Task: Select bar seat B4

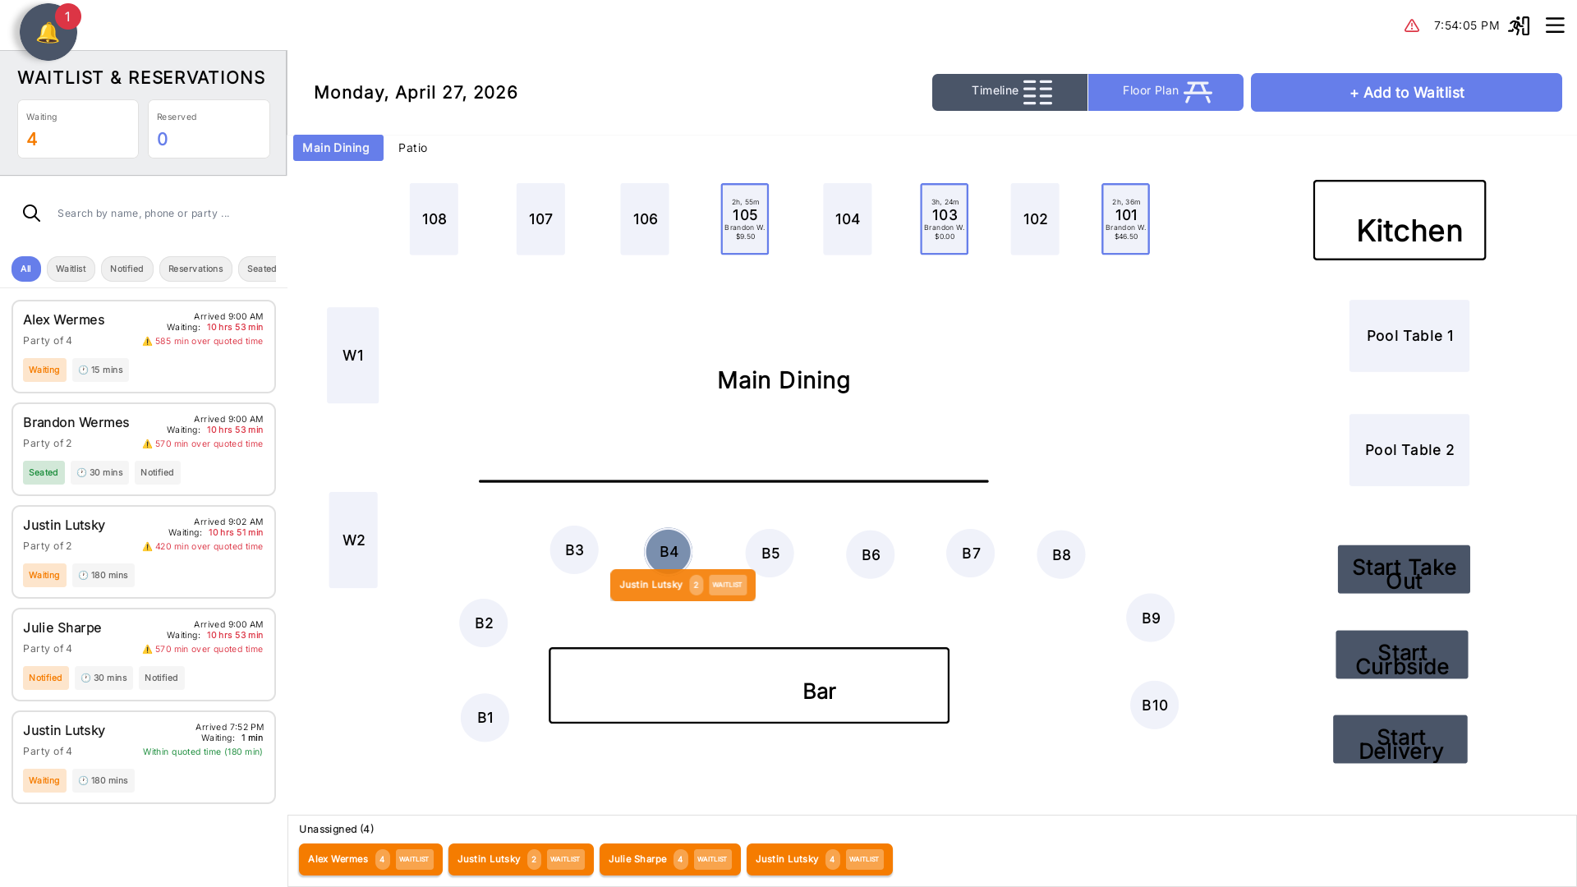Action: tap(669, 552)
